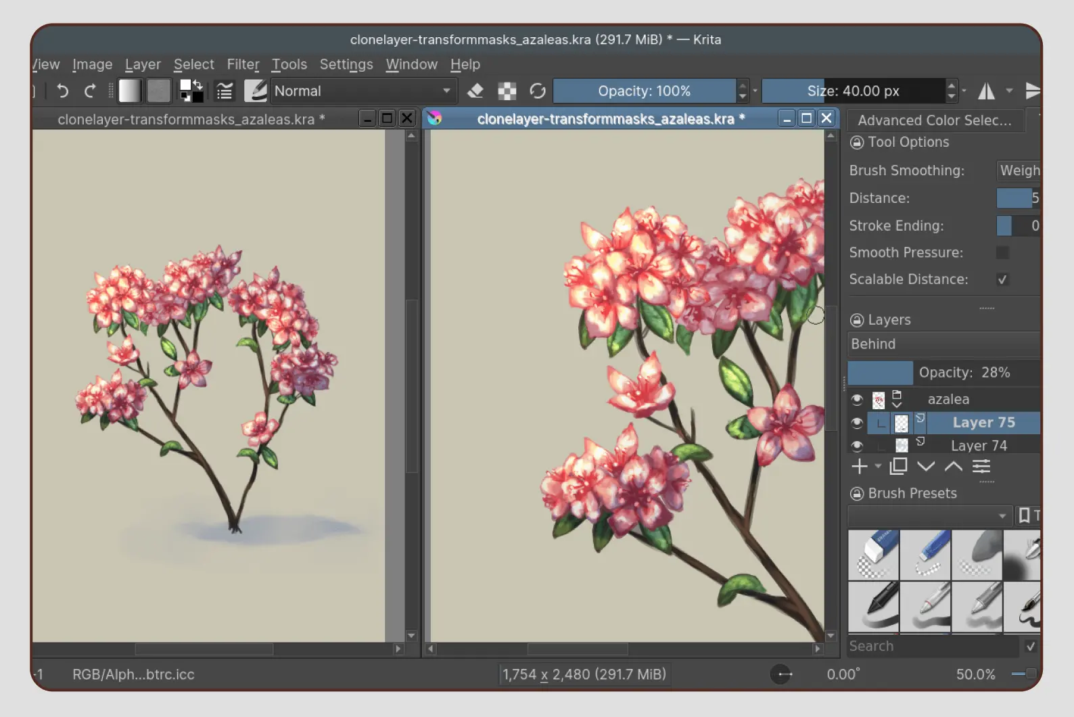Viewport: 1074px width, 717px height.
Task: Open the Brush Smoothing dropdown
Action: tap(1018, 170)
